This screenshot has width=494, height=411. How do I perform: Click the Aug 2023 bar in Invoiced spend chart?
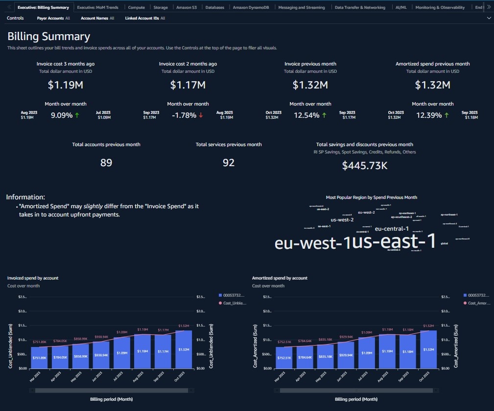click(142, 351)
